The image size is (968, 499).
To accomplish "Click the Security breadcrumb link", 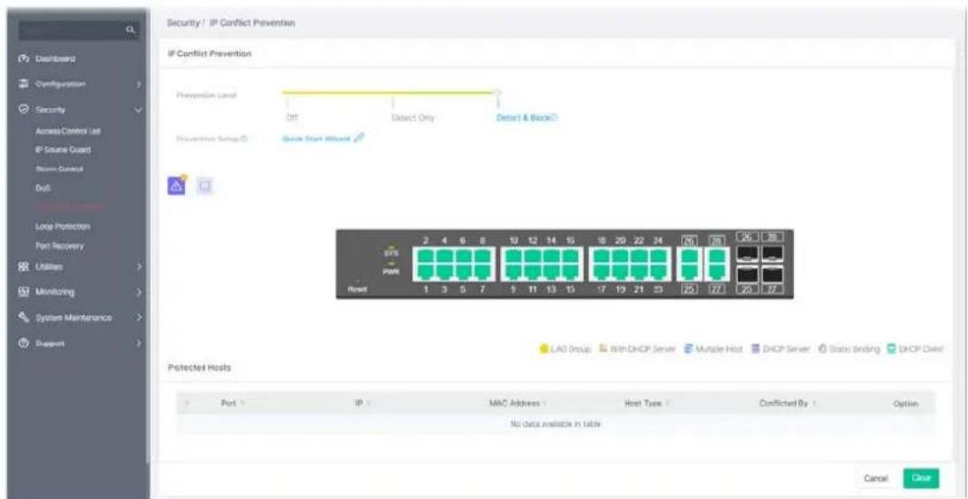I will click(182, 23).
